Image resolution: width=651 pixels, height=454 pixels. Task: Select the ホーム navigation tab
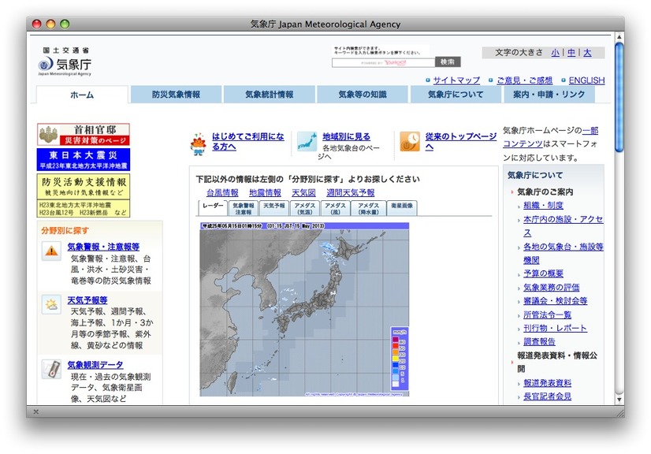82,95
